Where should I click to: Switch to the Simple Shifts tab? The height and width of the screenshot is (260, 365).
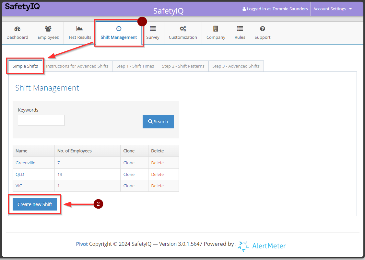(x=25, y=66)
